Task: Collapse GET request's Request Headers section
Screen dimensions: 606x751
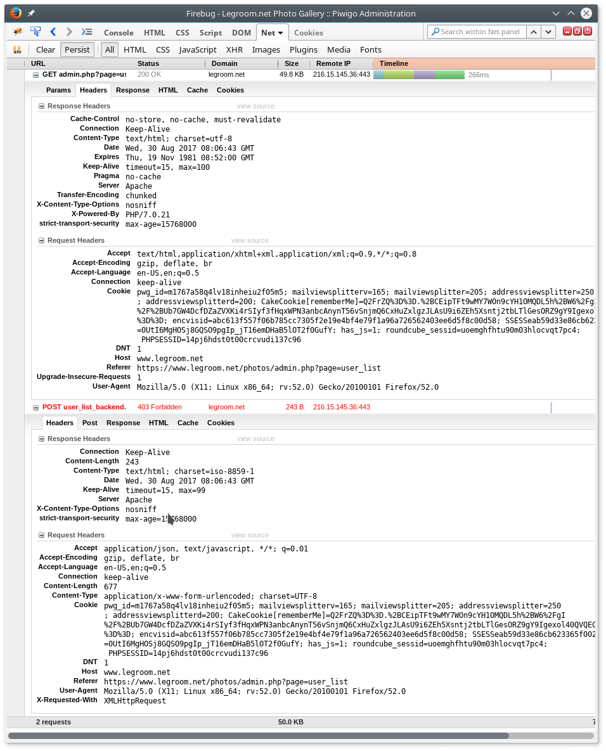Action: click(x=41, y=240)
